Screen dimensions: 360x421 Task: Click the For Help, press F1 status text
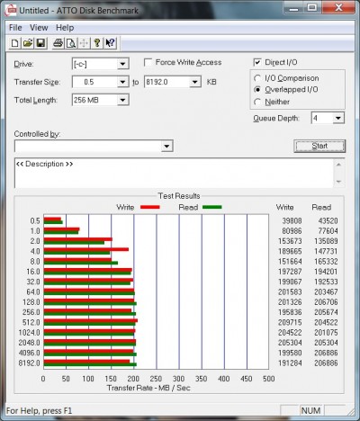coord(40,411)
